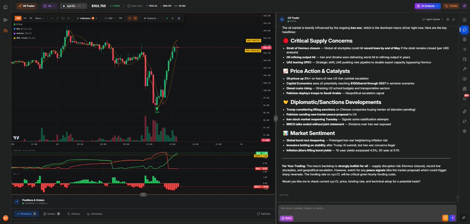This screenshot has width=470, height=224.
Task: Toggle the HA candle mode button
Action: point(121,18)
